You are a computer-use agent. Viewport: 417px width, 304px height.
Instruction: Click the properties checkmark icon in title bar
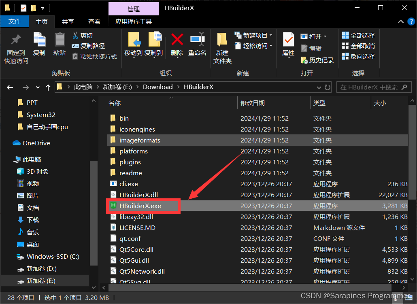point(23,8)
